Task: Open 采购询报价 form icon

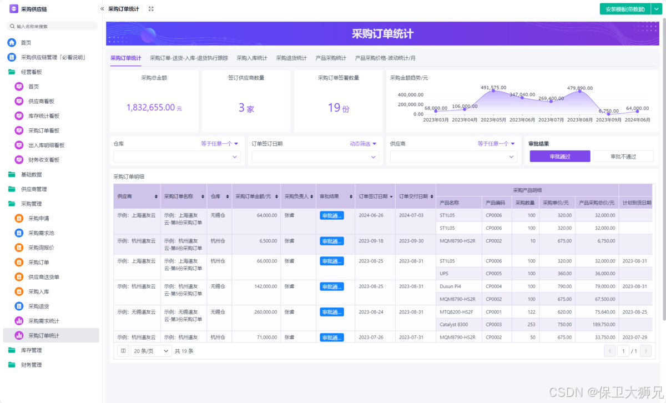Action: pos(19,248)
